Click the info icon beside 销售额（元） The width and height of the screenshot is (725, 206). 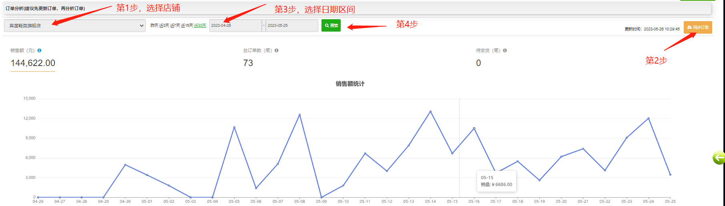point(39,50)
